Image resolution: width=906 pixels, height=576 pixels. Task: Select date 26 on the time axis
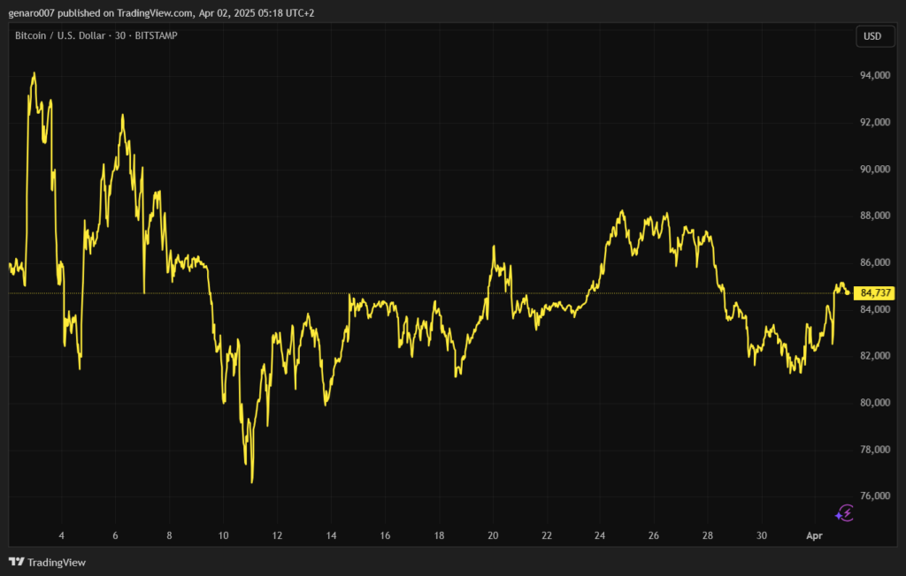654,535
